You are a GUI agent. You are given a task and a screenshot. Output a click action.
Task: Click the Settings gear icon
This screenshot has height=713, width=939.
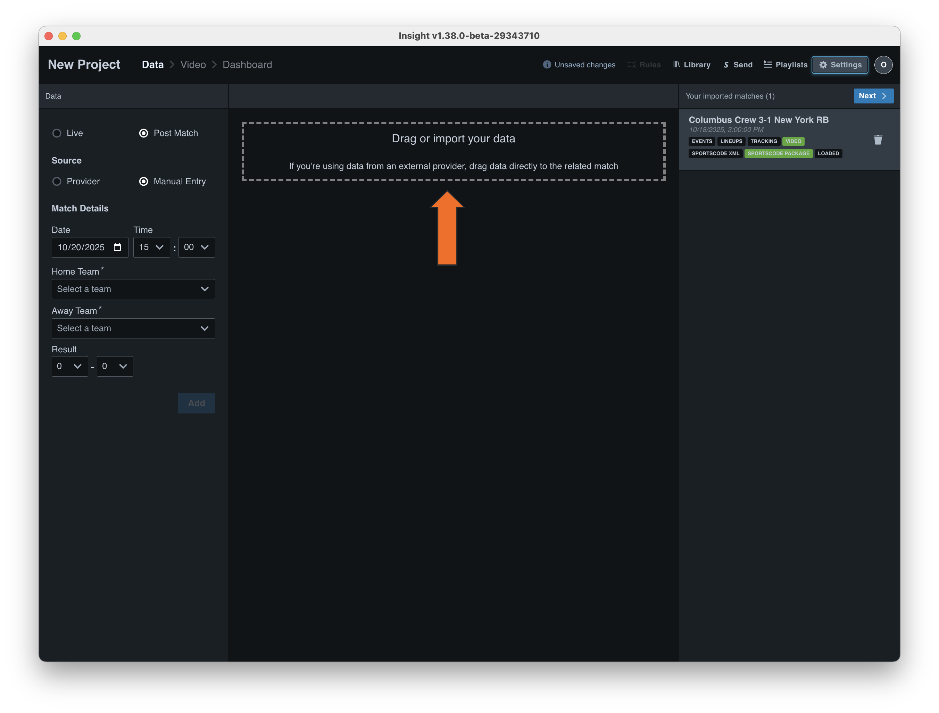click(x=823, y=65)
